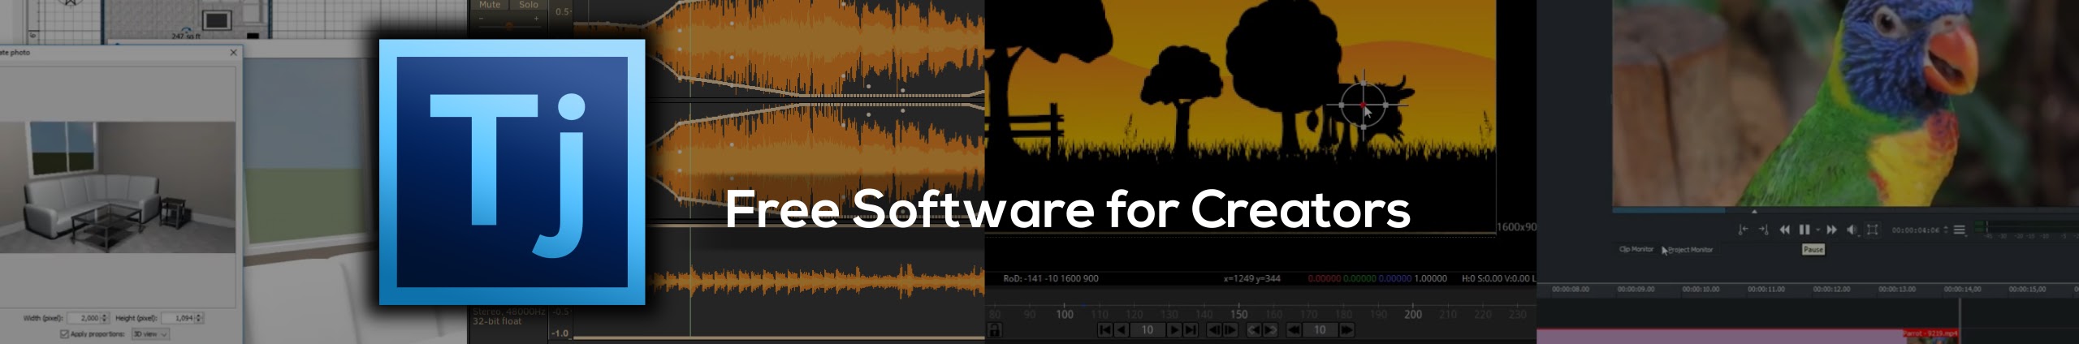Screen dimensions: 2079x344
Task: Click 00:00:10.00 on Kdenlive timeline ruler
Action: (1701, 289)
